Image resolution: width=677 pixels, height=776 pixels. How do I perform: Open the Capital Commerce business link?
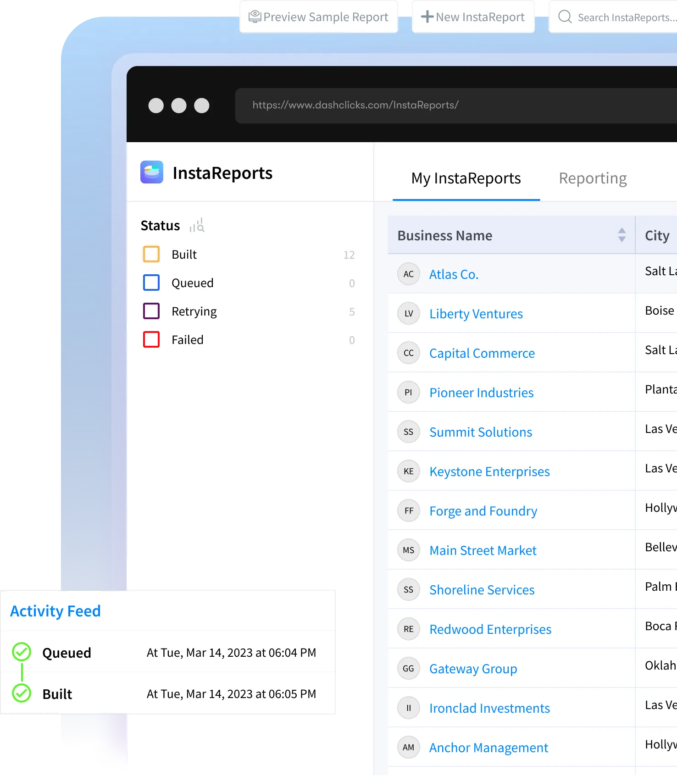[x=482, y=353]
